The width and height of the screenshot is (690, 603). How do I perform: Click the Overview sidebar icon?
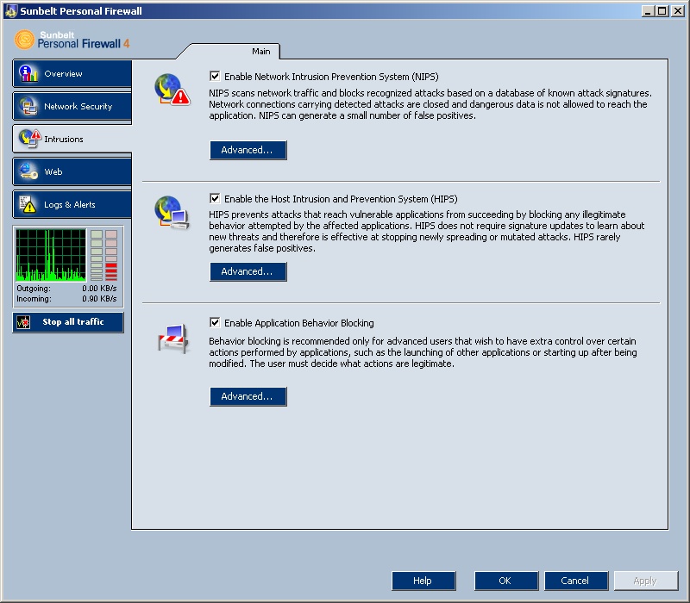[x=29, y=74]
